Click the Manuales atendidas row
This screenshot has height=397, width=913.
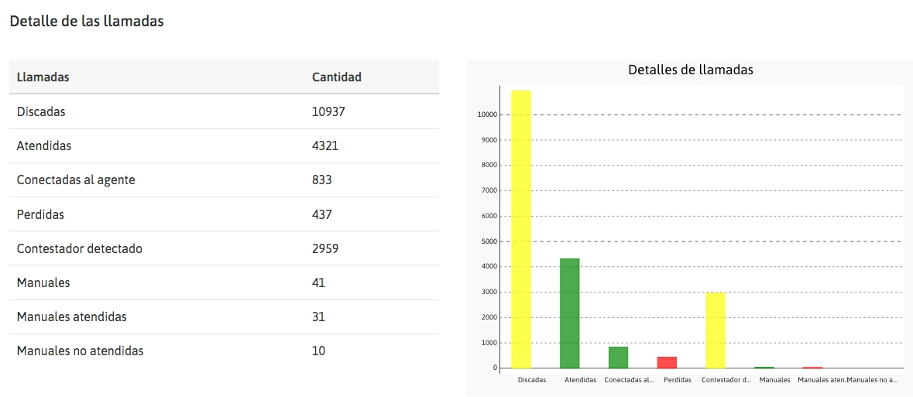click(224, 317)
